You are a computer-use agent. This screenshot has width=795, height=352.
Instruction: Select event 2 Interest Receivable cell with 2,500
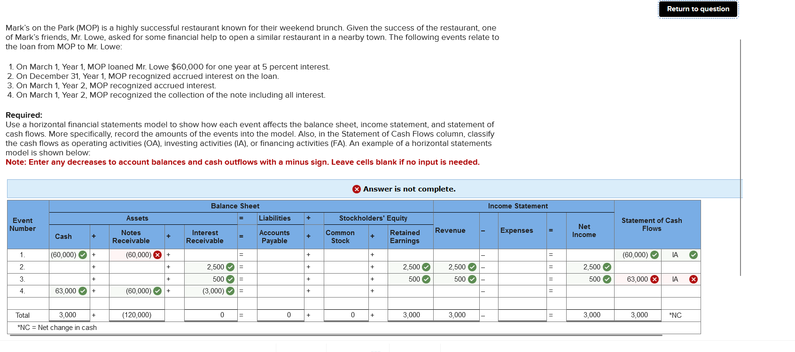coord(211,267)
